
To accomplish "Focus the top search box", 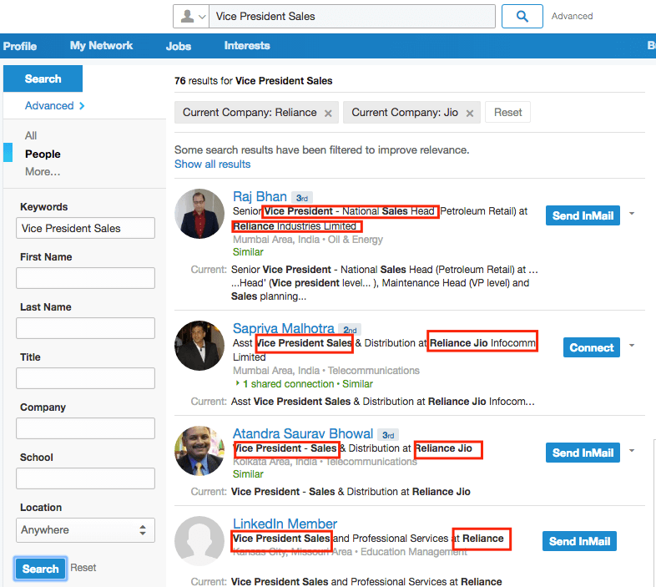I will click(352, 17).
